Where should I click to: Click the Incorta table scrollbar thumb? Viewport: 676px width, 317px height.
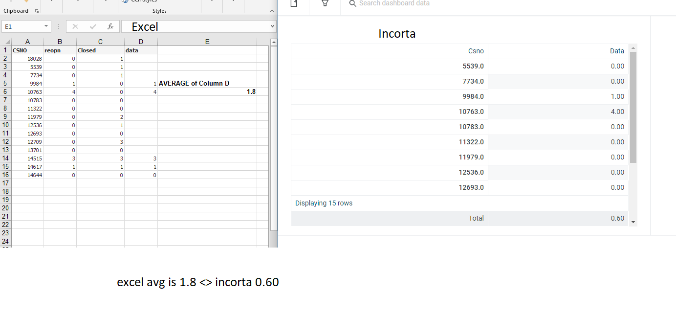tap(633, 107)
